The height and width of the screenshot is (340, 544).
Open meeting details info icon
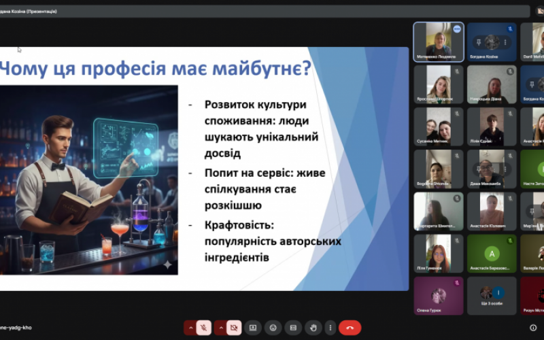tap(533, 328)
